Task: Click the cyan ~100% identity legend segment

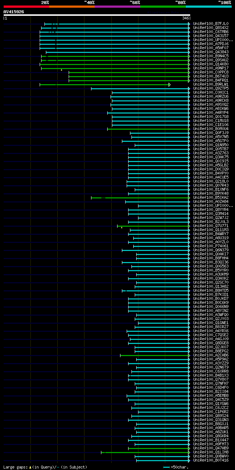Action: click(x=209, y=7)
